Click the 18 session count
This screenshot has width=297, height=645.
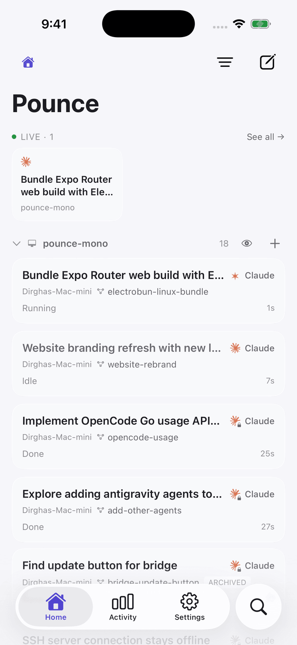pos(224,243)
